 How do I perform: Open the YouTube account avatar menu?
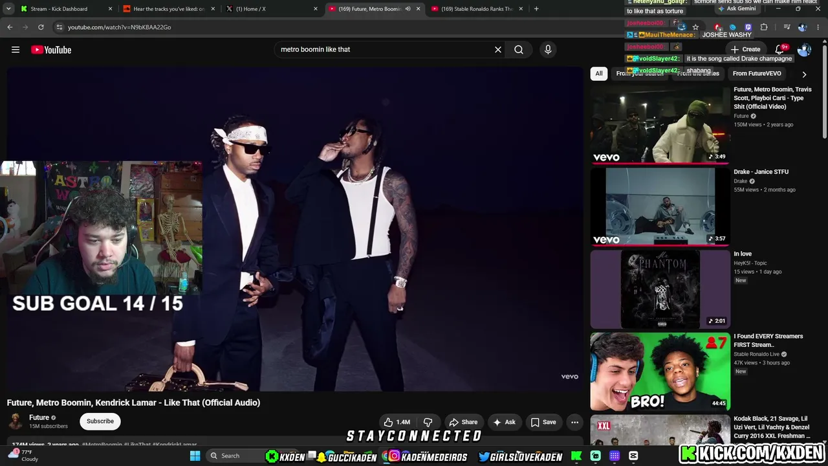(x=805, y=50)
